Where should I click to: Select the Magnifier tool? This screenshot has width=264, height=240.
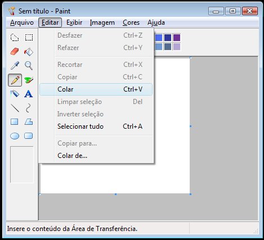pyautogui.click(x=29, y=66)
